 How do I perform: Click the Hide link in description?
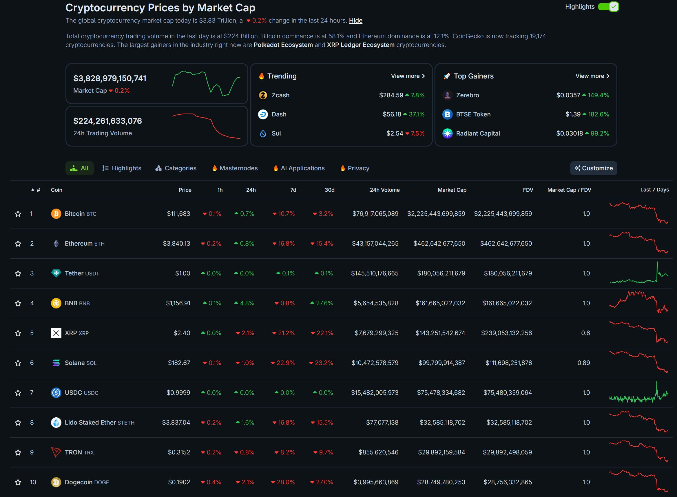tap(355, 21)
